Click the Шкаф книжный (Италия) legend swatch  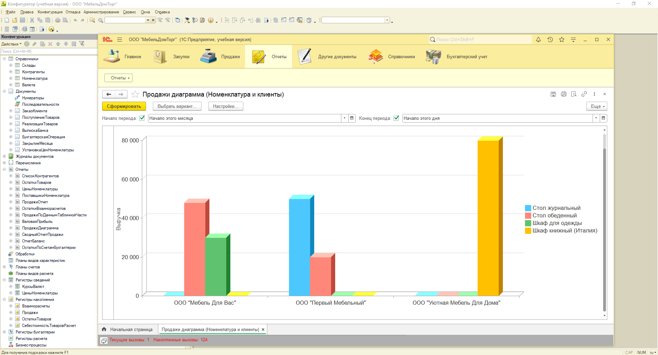point(528,231)
